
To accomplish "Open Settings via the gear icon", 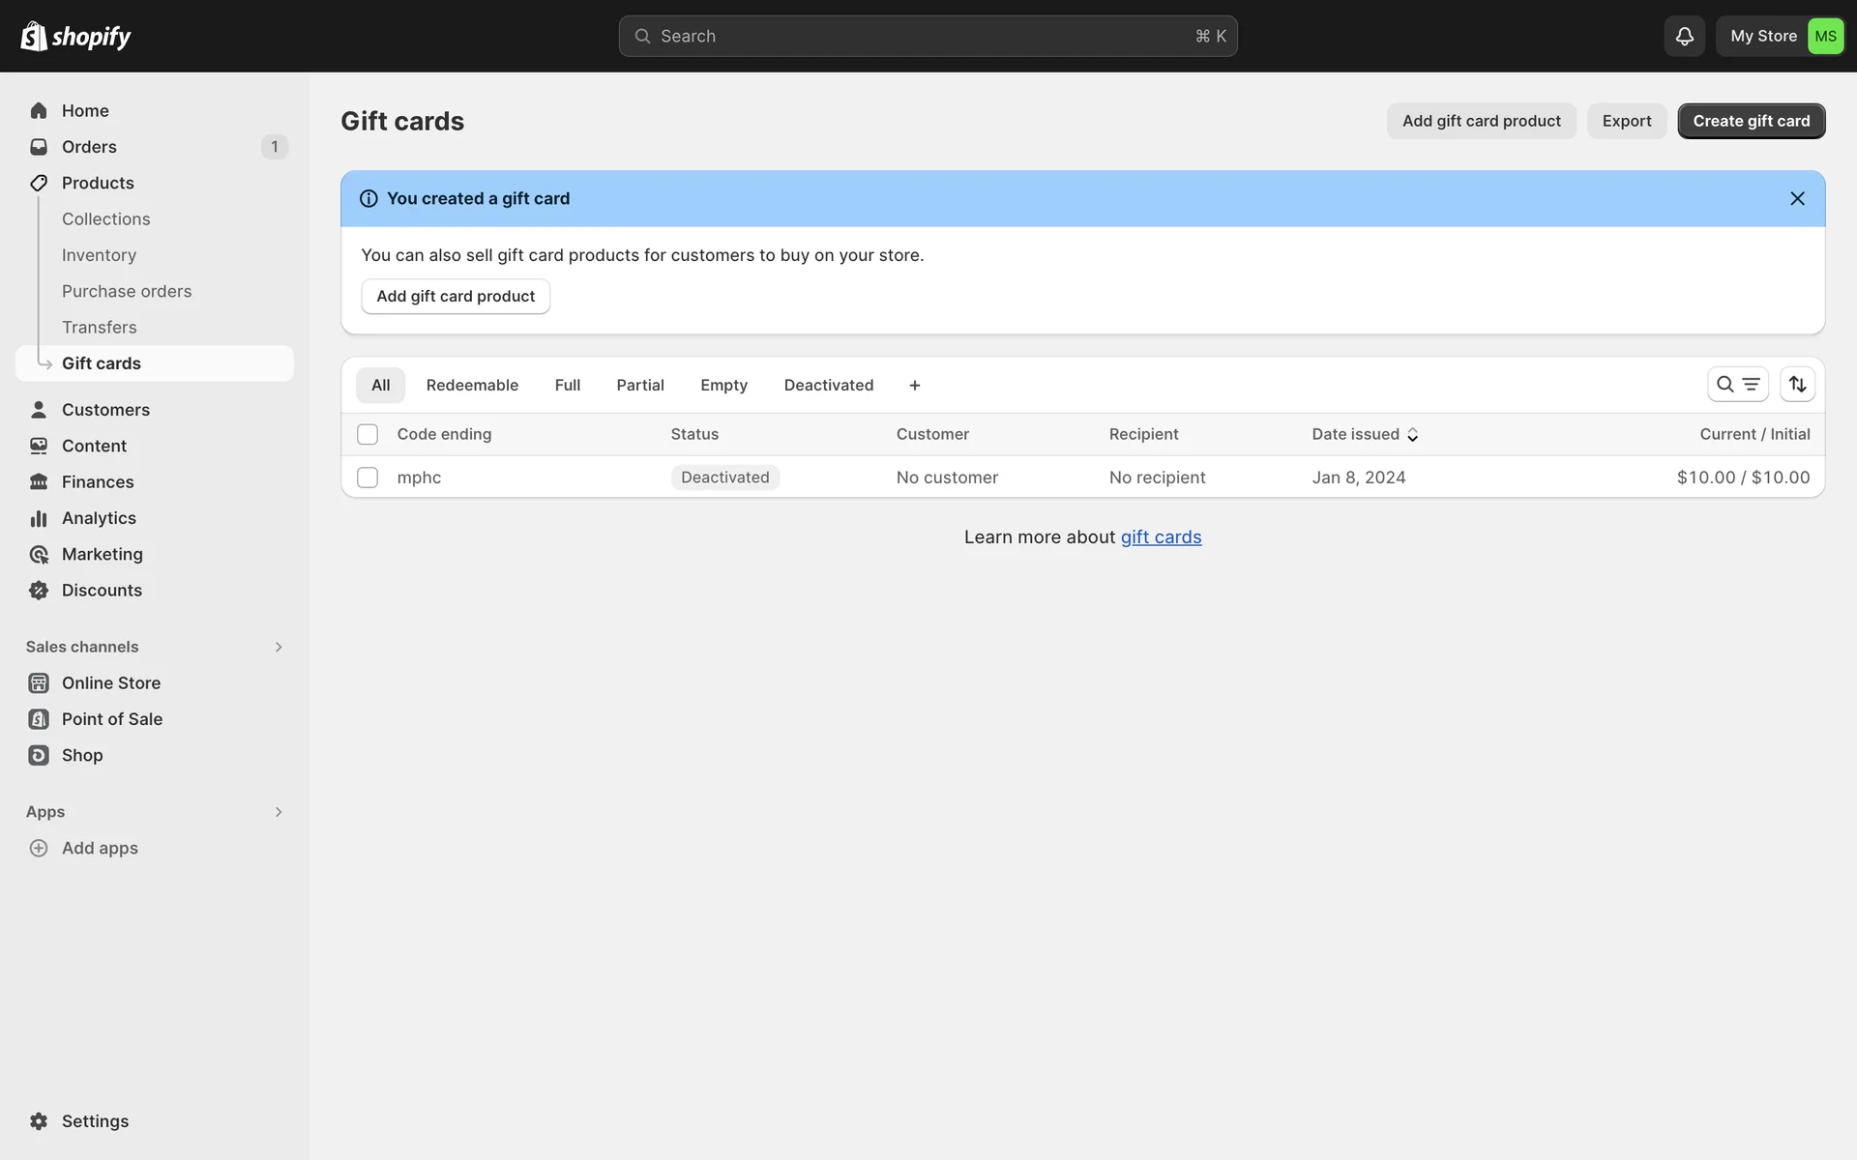I will point(39,1121).
